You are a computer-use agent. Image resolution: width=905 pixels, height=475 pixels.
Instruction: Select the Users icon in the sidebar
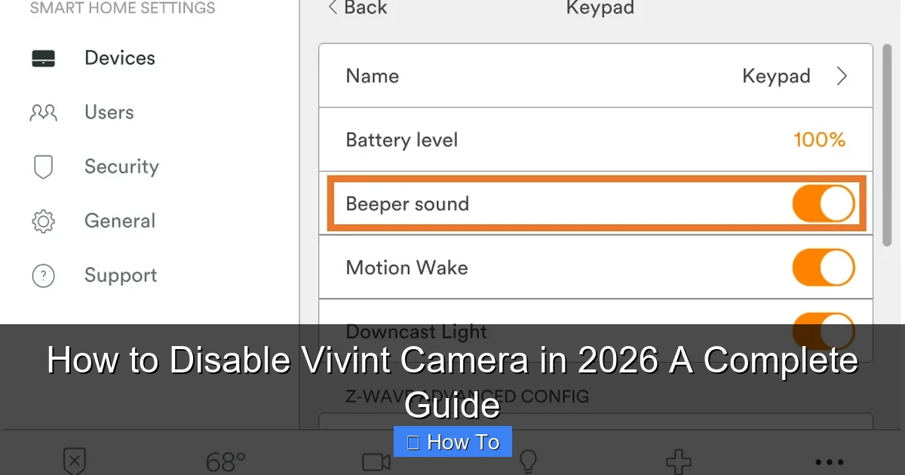(x=43, y=112)
